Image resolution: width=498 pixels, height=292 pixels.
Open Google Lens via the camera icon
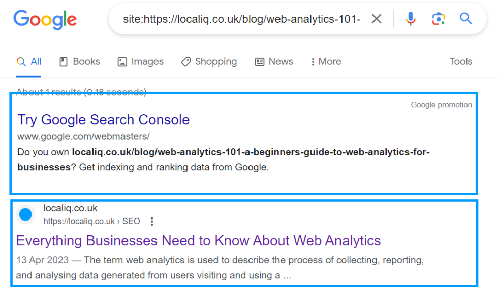(x=438, y=19)
